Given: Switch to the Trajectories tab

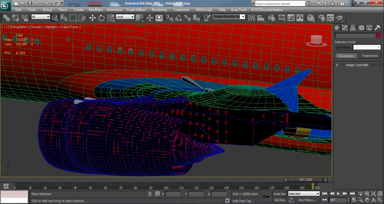Looking at the screenshot, I should point(369,56).
